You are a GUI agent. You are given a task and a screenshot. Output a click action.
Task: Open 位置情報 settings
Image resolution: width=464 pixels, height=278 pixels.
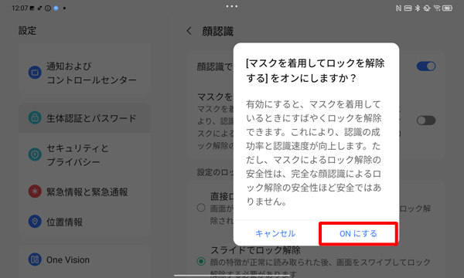(x=84, y=222)
